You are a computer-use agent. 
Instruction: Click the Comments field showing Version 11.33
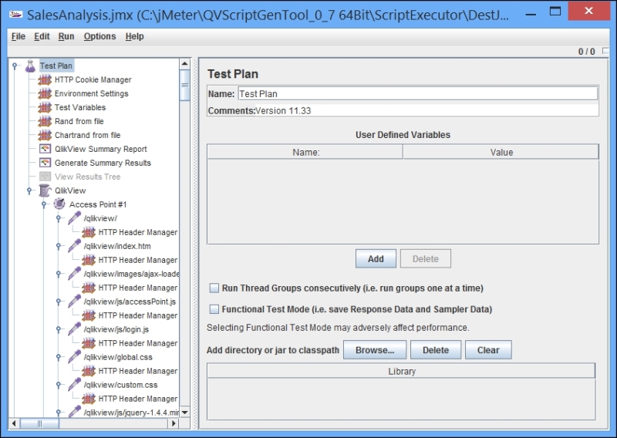point(427,110)
